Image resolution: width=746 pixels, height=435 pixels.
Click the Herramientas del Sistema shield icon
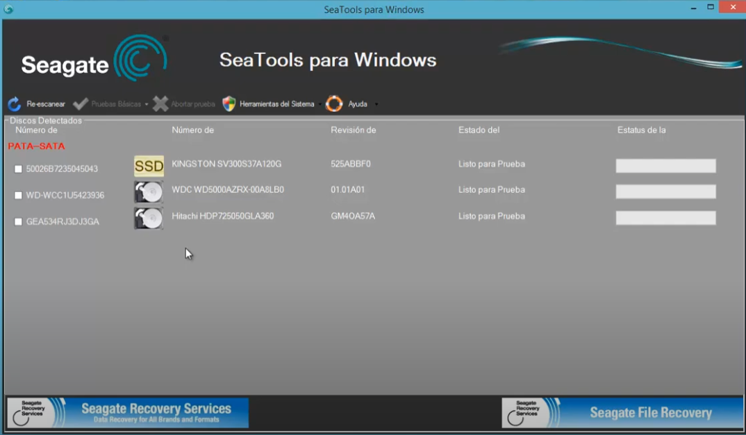(x=229, y=104)
